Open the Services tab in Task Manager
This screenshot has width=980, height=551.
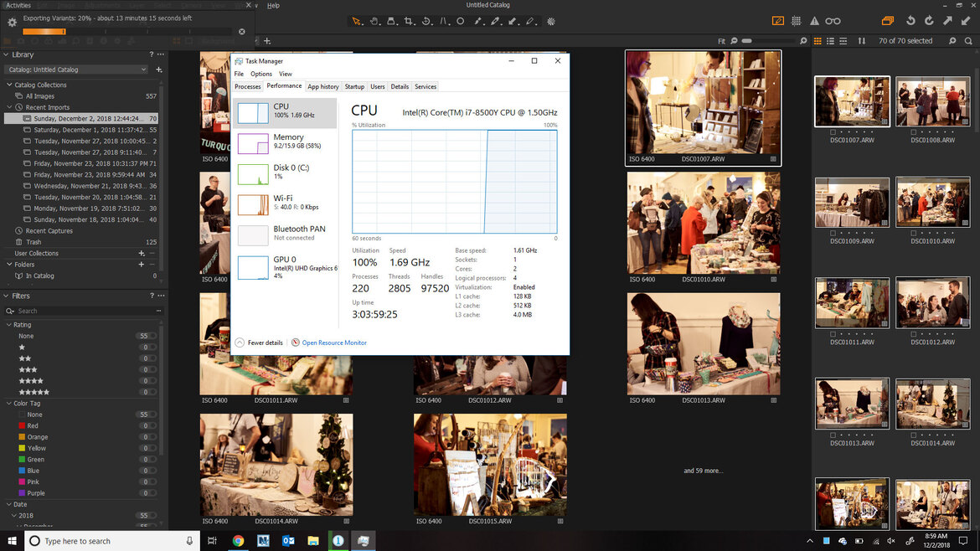tap(426, 87)
